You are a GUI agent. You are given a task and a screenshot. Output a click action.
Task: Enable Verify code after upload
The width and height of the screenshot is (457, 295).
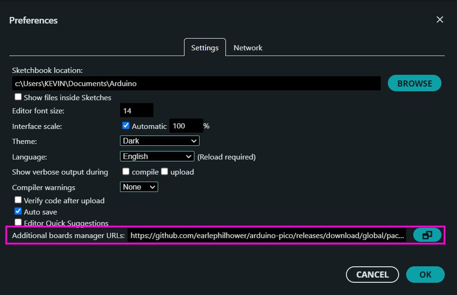click(18, 199)
